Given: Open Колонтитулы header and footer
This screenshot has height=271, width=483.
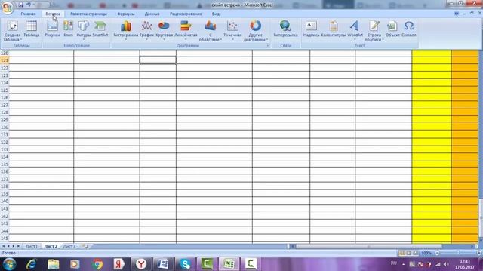Looking at the screenshot, I should (x=334, y=29).
